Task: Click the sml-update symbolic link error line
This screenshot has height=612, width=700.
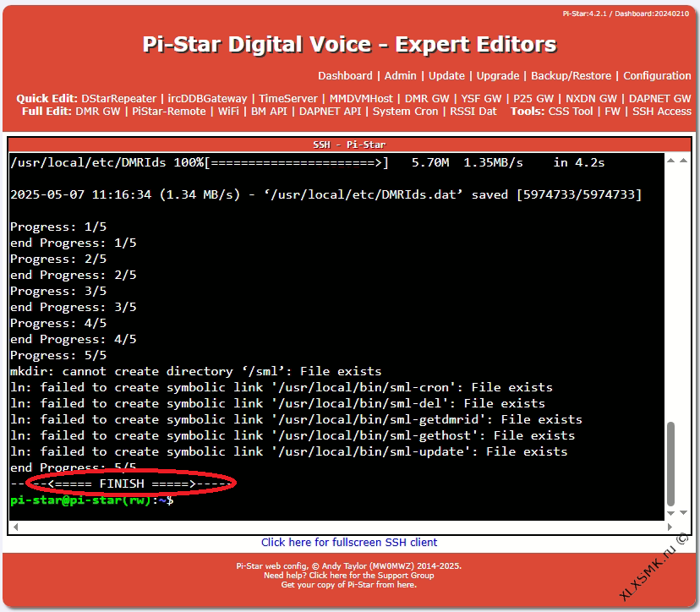Action: click(289, 451)
